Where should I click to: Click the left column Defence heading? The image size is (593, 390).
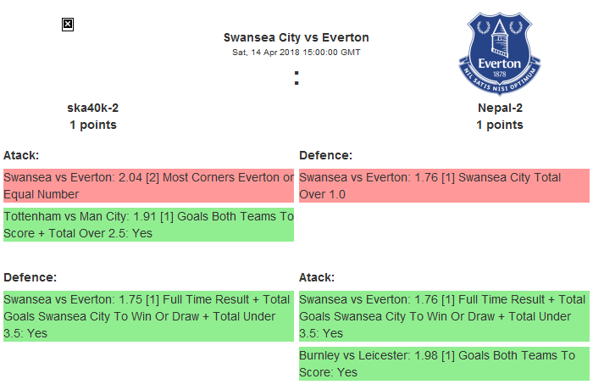click(30, 277)
